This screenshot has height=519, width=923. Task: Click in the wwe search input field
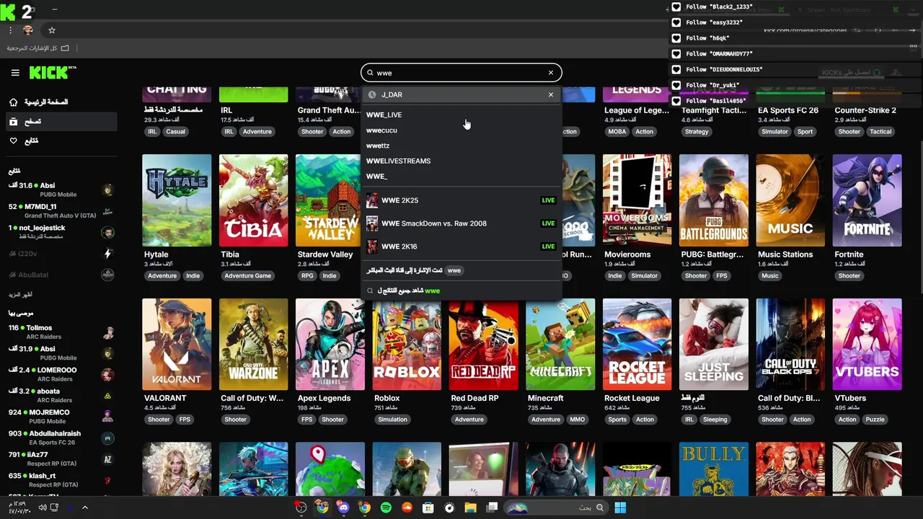coord(461,73)
